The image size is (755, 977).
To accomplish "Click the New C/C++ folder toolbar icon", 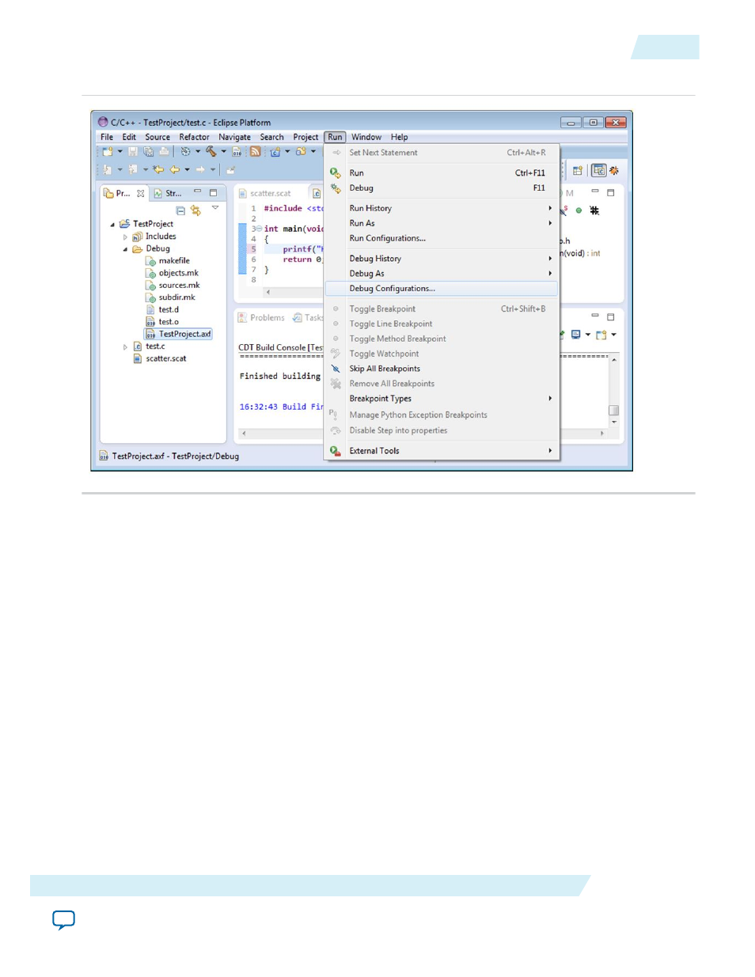I will 301,152.
